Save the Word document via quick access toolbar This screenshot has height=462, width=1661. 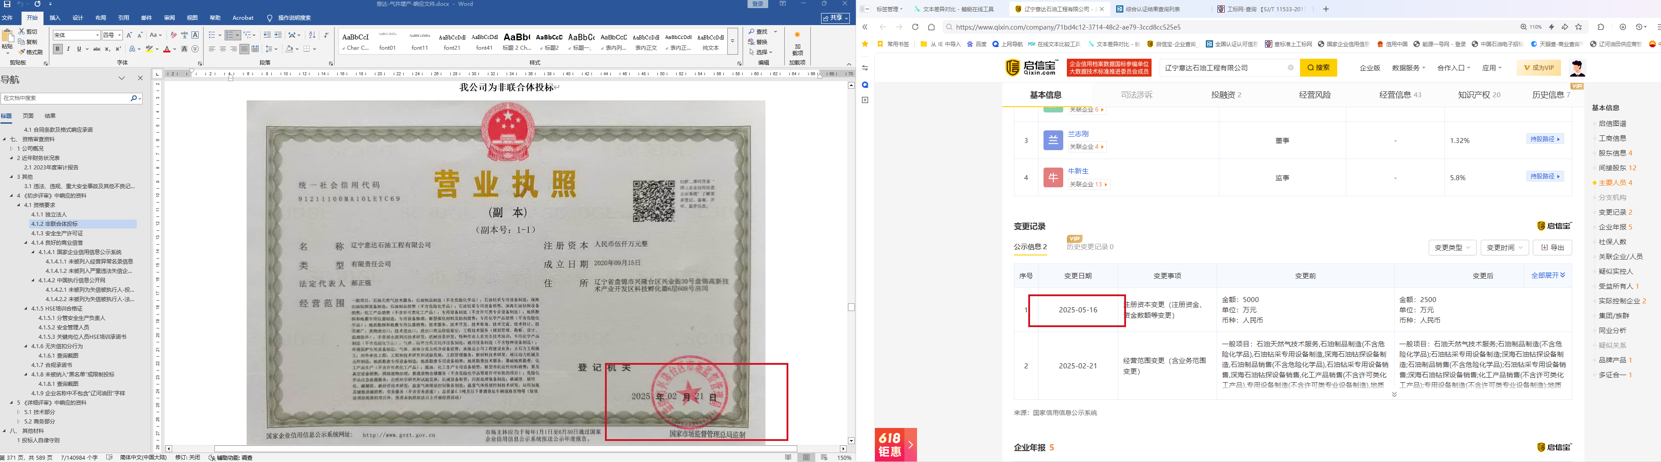coord(6,4)
